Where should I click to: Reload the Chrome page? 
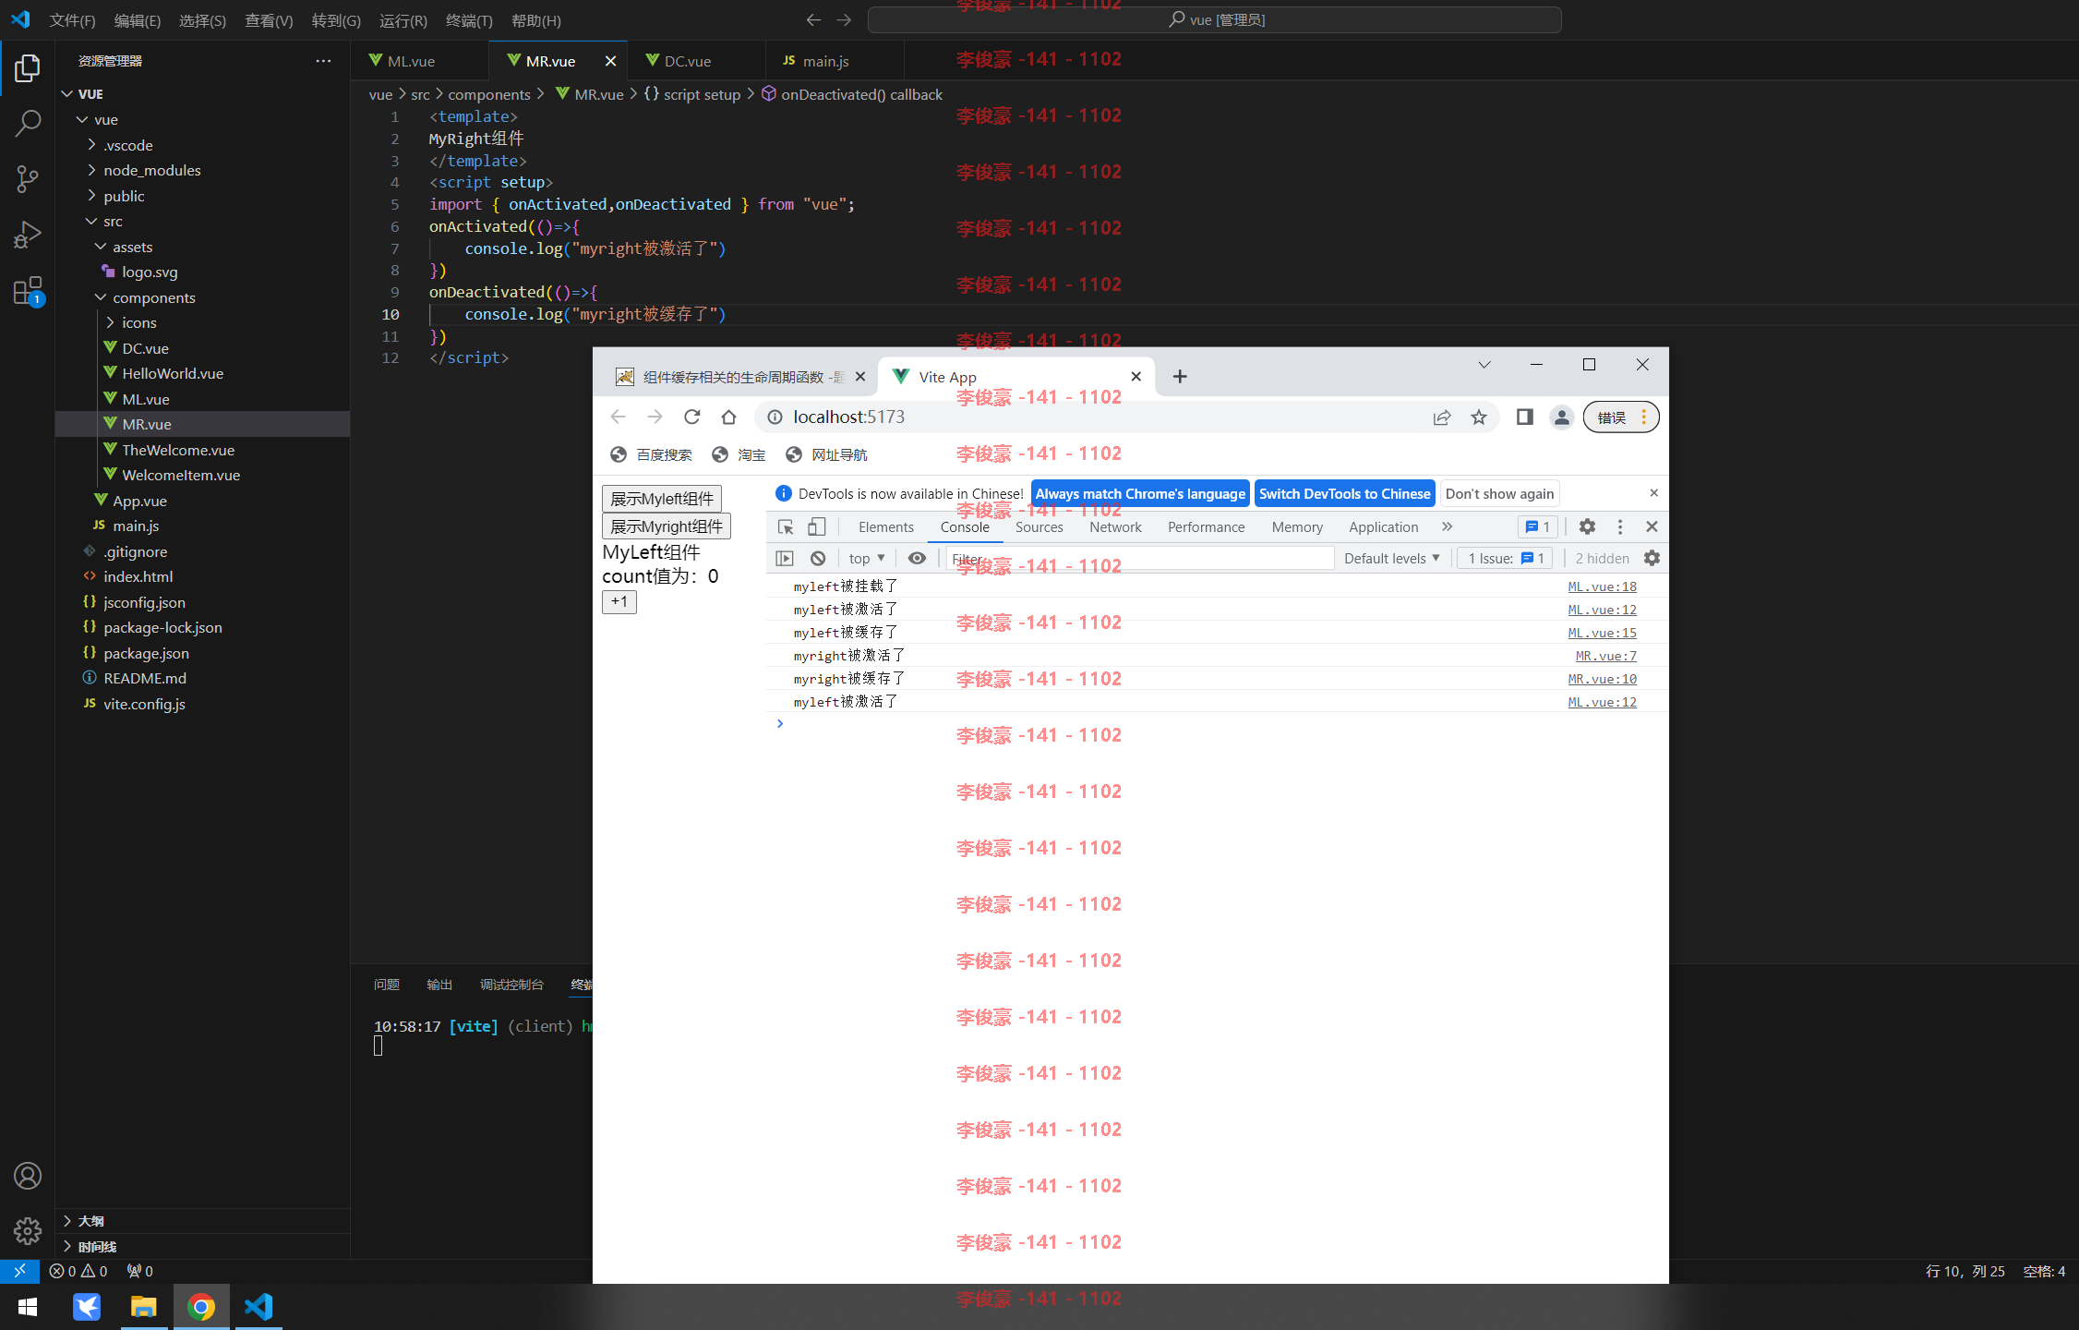[x=691, y=417]
